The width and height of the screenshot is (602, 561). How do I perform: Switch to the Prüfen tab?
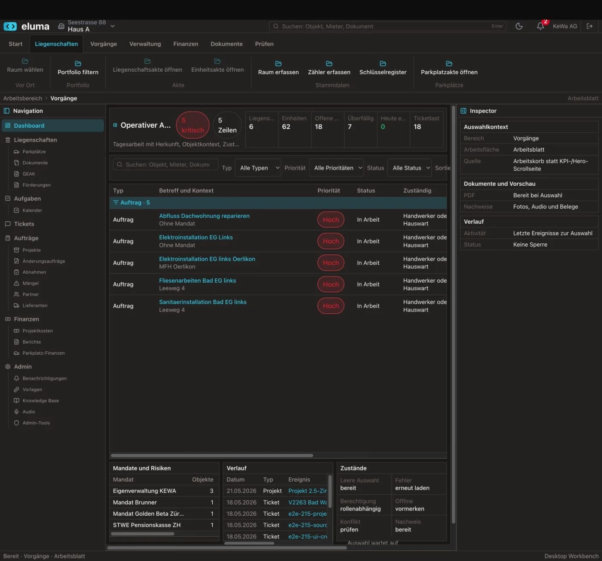264,44
